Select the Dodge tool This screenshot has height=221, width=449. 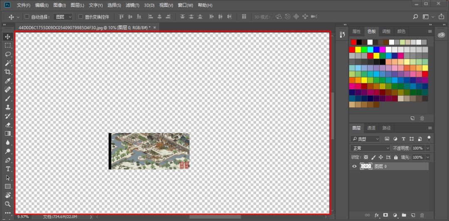tap(8, 151)
